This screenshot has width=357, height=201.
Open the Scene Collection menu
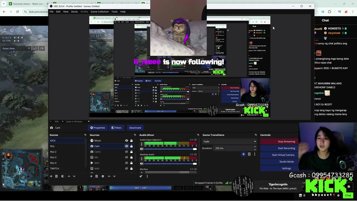(100, 11)
